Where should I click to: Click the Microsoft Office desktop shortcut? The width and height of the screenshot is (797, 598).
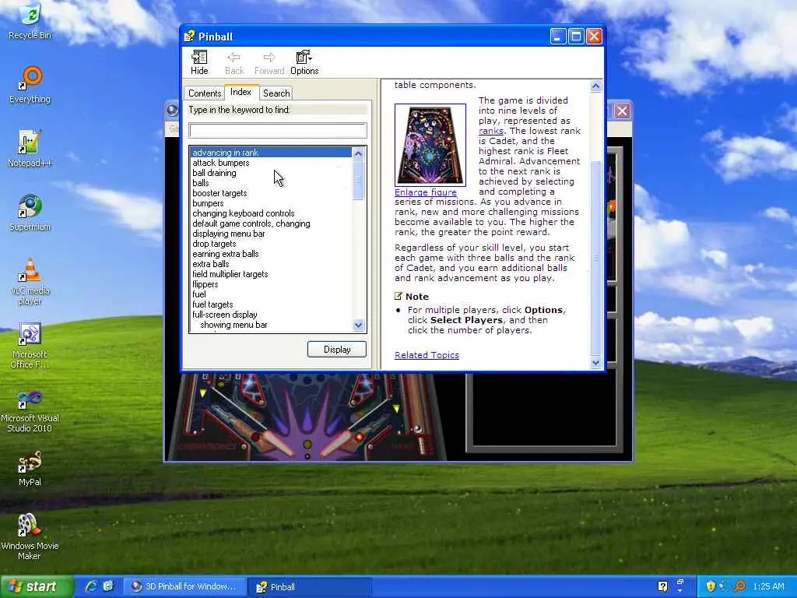30,345
